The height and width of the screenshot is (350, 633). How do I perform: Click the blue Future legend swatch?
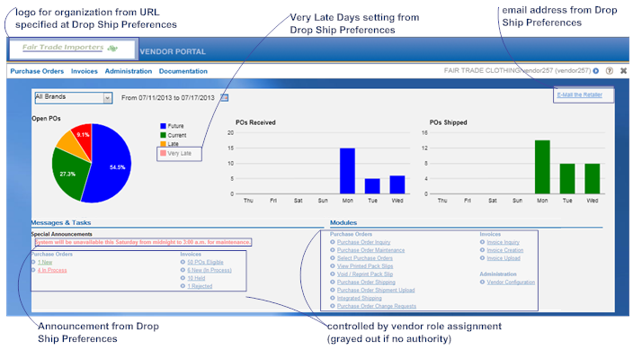163,126
